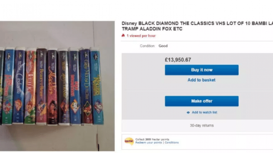
Task: Click the Condition Good value text
Action: [163, 46]
